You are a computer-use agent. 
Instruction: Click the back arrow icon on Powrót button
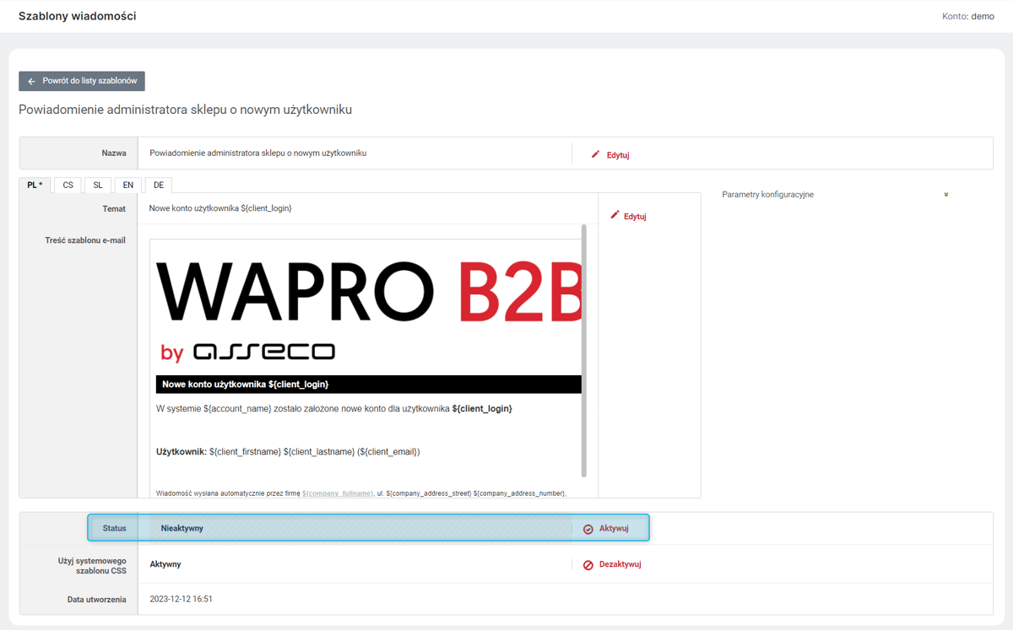coord(31,81)
